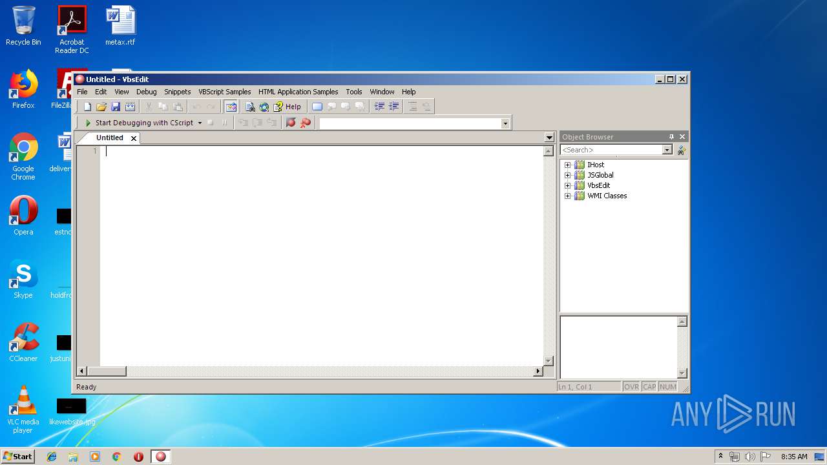This screenshot has width=827, height=465.
Task: Select the Untitled document tab
Action: coord(109,138)
